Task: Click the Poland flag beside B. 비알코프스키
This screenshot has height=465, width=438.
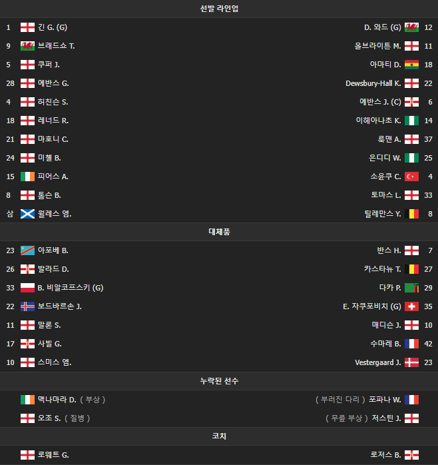Action: tap(27, 288)
